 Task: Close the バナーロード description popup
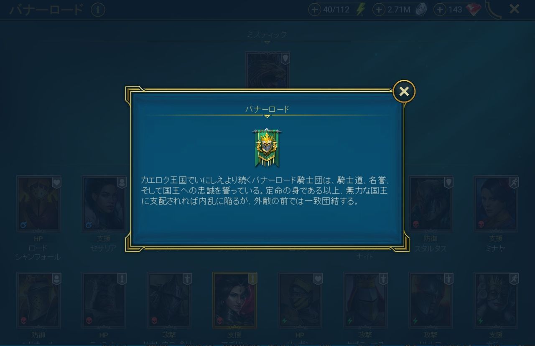[x=404, y=91]
